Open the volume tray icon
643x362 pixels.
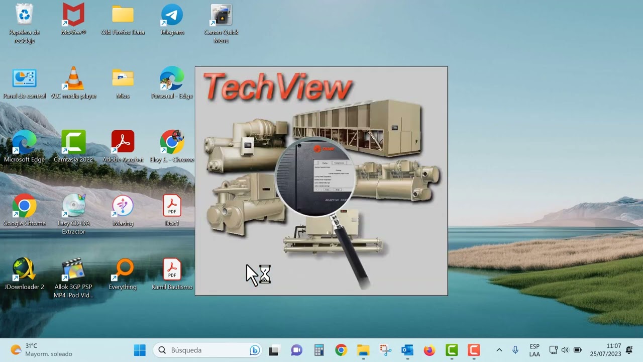tap(565, 350)
